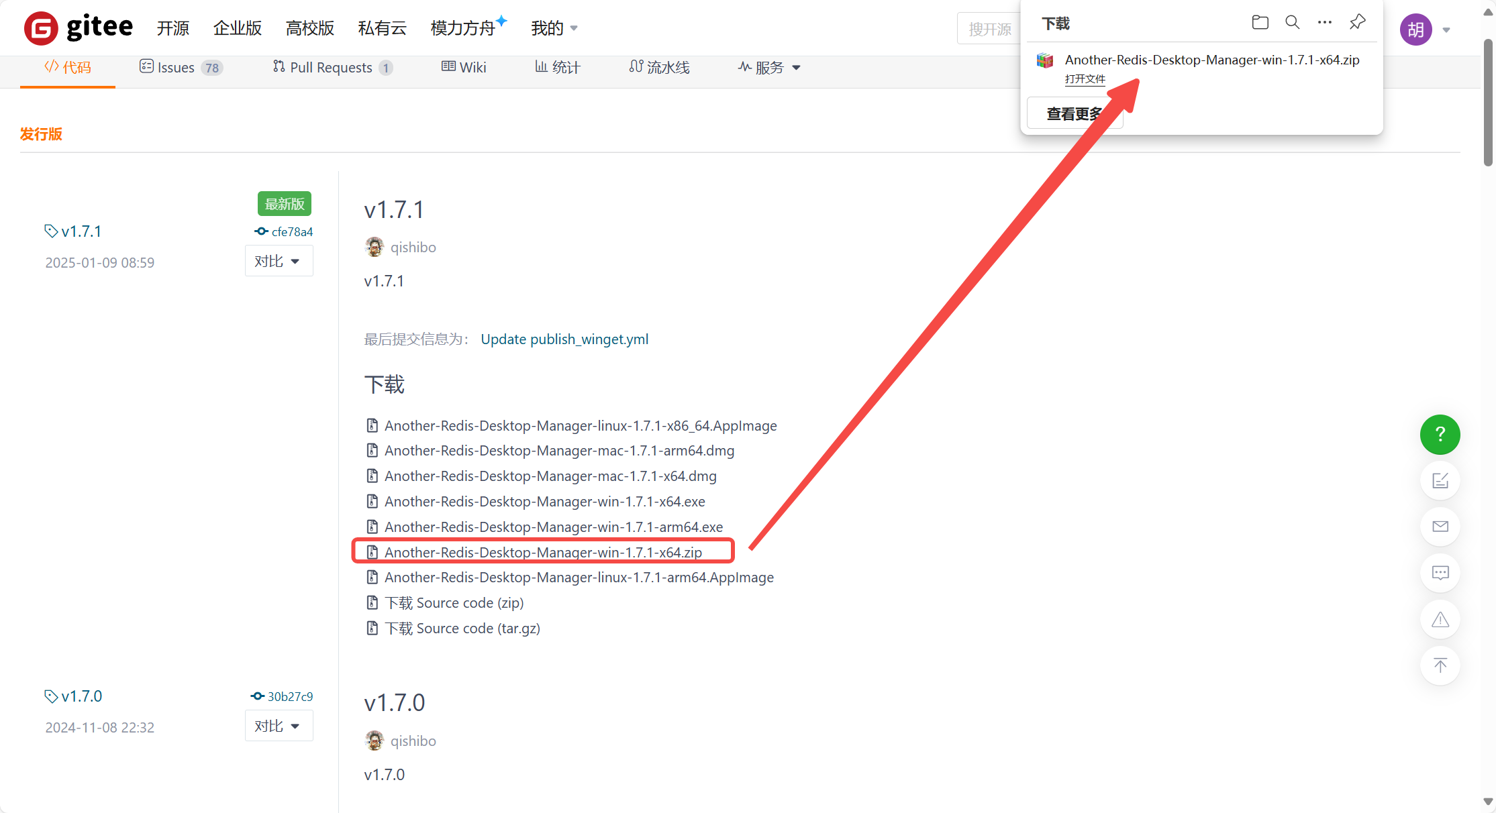Click 打开文件 link in downloads
1496x813 pixels.
tap(1085, 79)
